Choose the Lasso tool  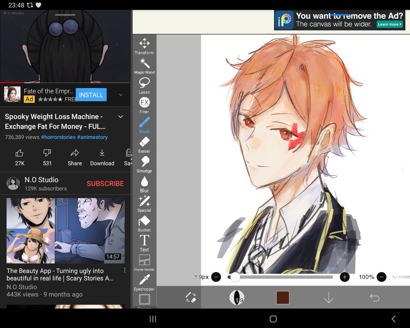pyautogui.click(x=144, y=86)
